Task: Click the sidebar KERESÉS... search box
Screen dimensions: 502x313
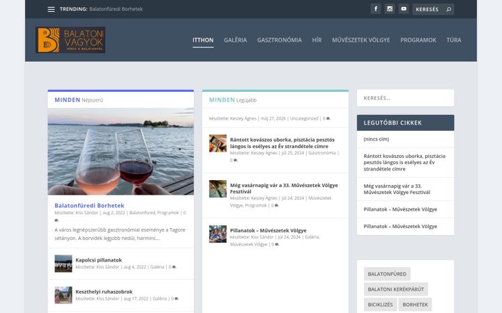Action: click(405, 98)
